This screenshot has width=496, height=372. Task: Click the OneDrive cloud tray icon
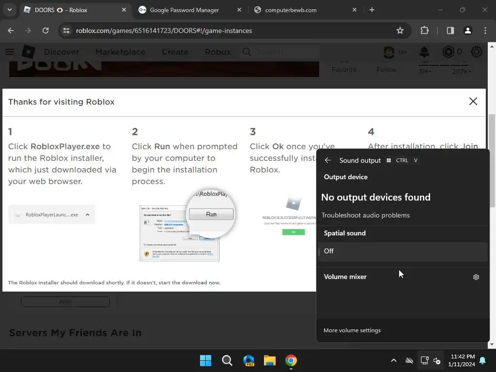(x=409, y=360)
